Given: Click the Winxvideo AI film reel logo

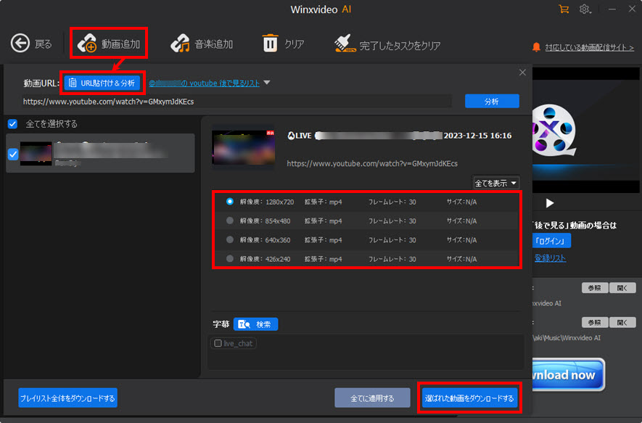Looking at the screenshot, I should [554, 130].
